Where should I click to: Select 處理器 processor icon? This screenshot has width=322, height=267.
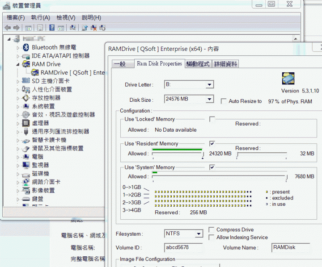click(26, 123)
